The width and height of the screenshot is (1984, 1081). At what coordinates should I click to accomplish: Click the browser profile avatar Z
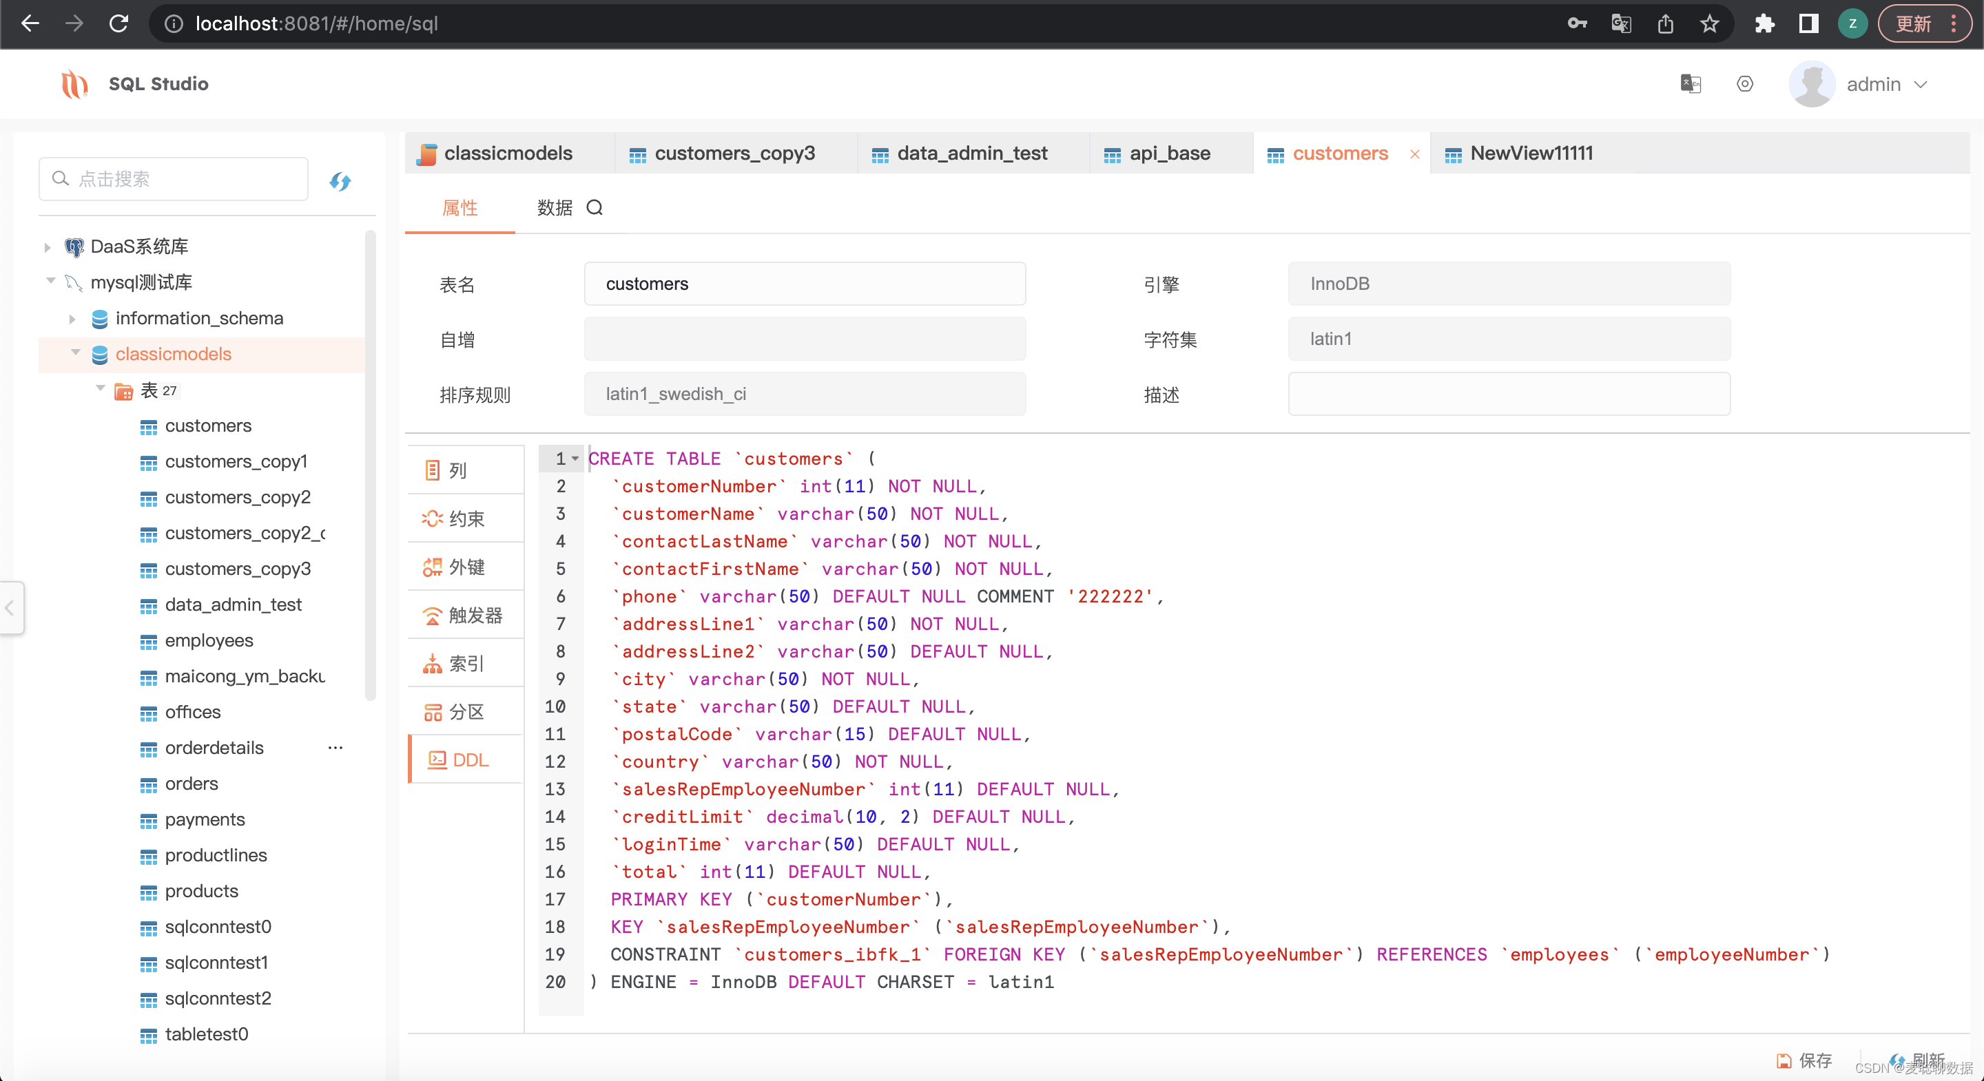pos(1852,24)
